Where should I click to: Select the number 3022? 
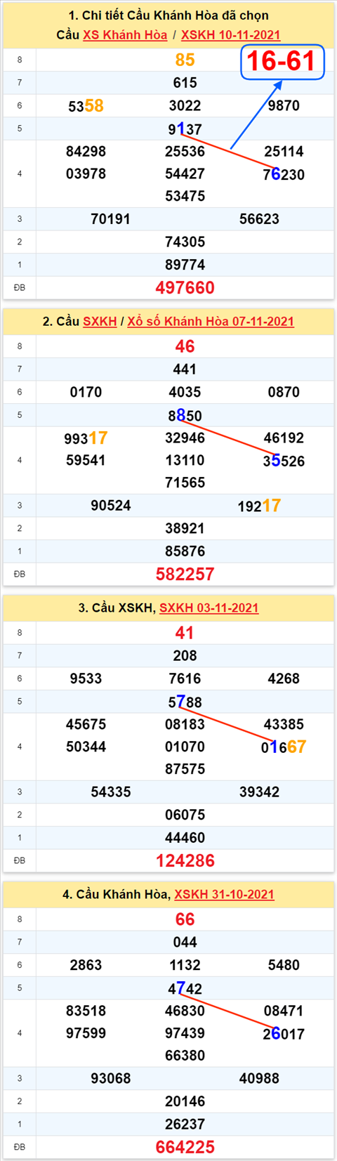[185, 106]
